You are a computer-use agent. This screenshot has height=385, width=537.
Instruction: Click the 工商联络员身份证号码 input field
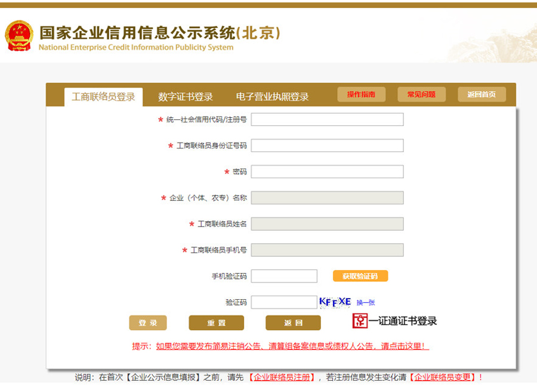click(327, 145)
